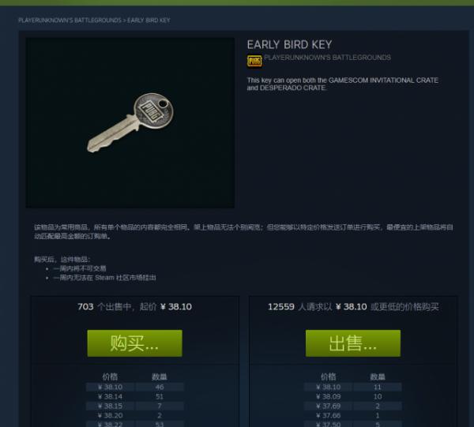The image size is (474, 427).
Task: Click the PUBG game icon
Action: tap(254, 62)
